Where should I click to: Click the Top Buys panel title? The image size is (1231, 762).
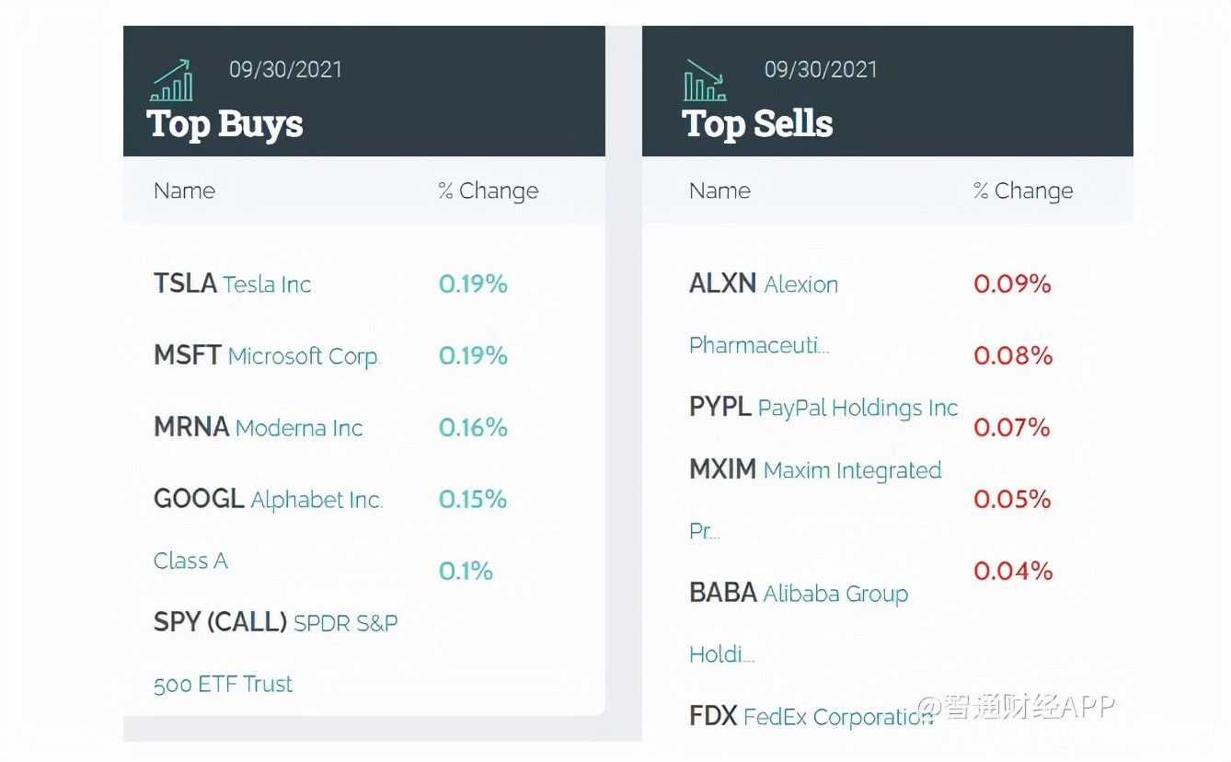coord(224,123)
